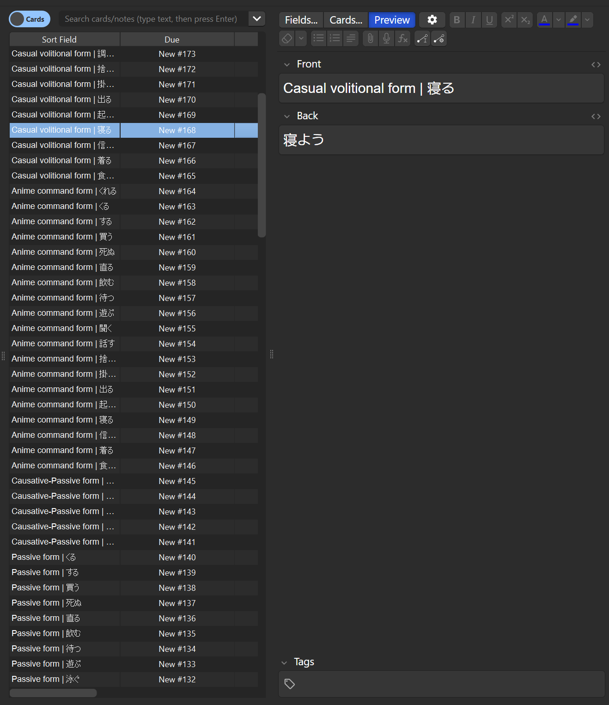Click the tags input field
Image resolution: width=609 pixels, height=705 pixels.
[441, 684]
